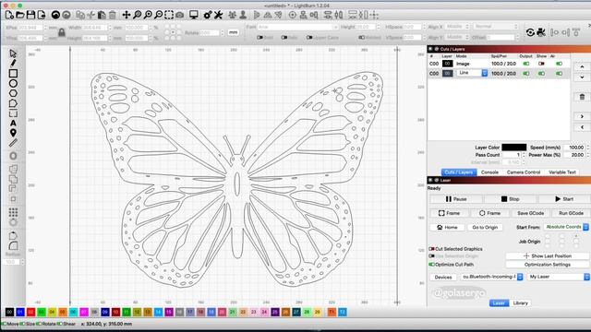The height and width of the screenshot is (332, 591).
Task: Disable Optimize Cut Path switch
Action: click(x=432, y=265)
